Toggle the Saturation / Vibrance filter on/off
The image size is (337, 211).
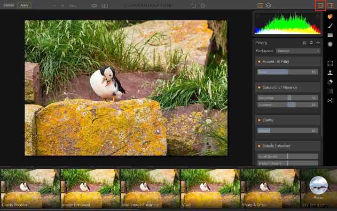coord(259,88)
